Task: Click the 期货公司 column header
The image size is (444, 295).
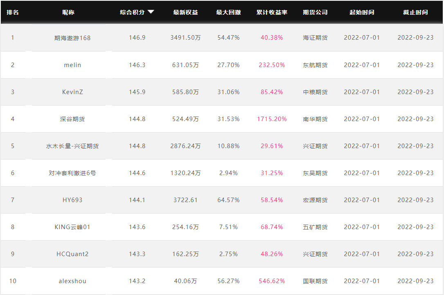Action: (x=315, y=12)
